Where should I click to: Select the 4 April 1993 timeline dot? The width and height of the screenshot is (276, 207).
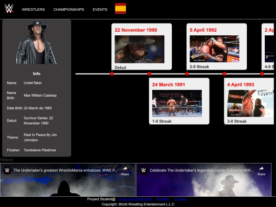point(224,74)
